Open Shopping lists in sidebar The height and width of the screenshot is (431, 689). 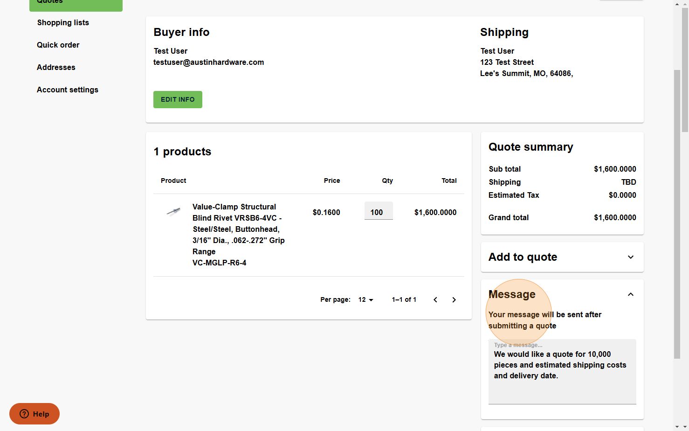tap(63, 22)
